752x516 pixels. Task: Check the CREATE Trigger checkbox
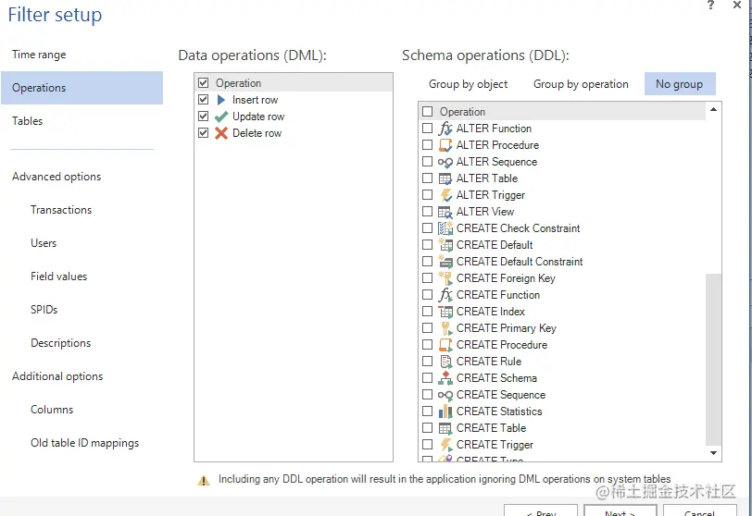pos(427,445)
